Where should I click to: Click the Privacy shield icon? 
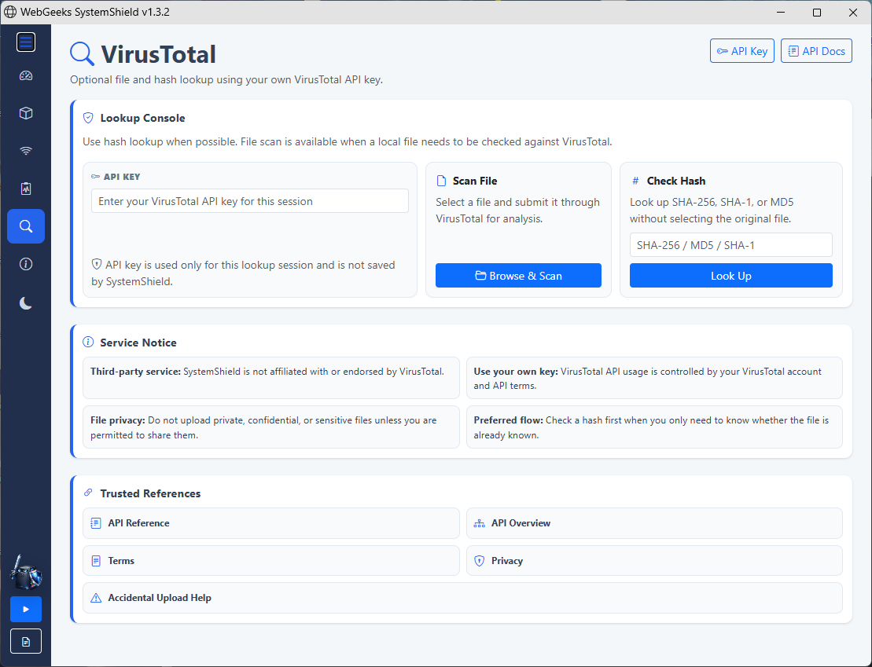pos(479,561)
